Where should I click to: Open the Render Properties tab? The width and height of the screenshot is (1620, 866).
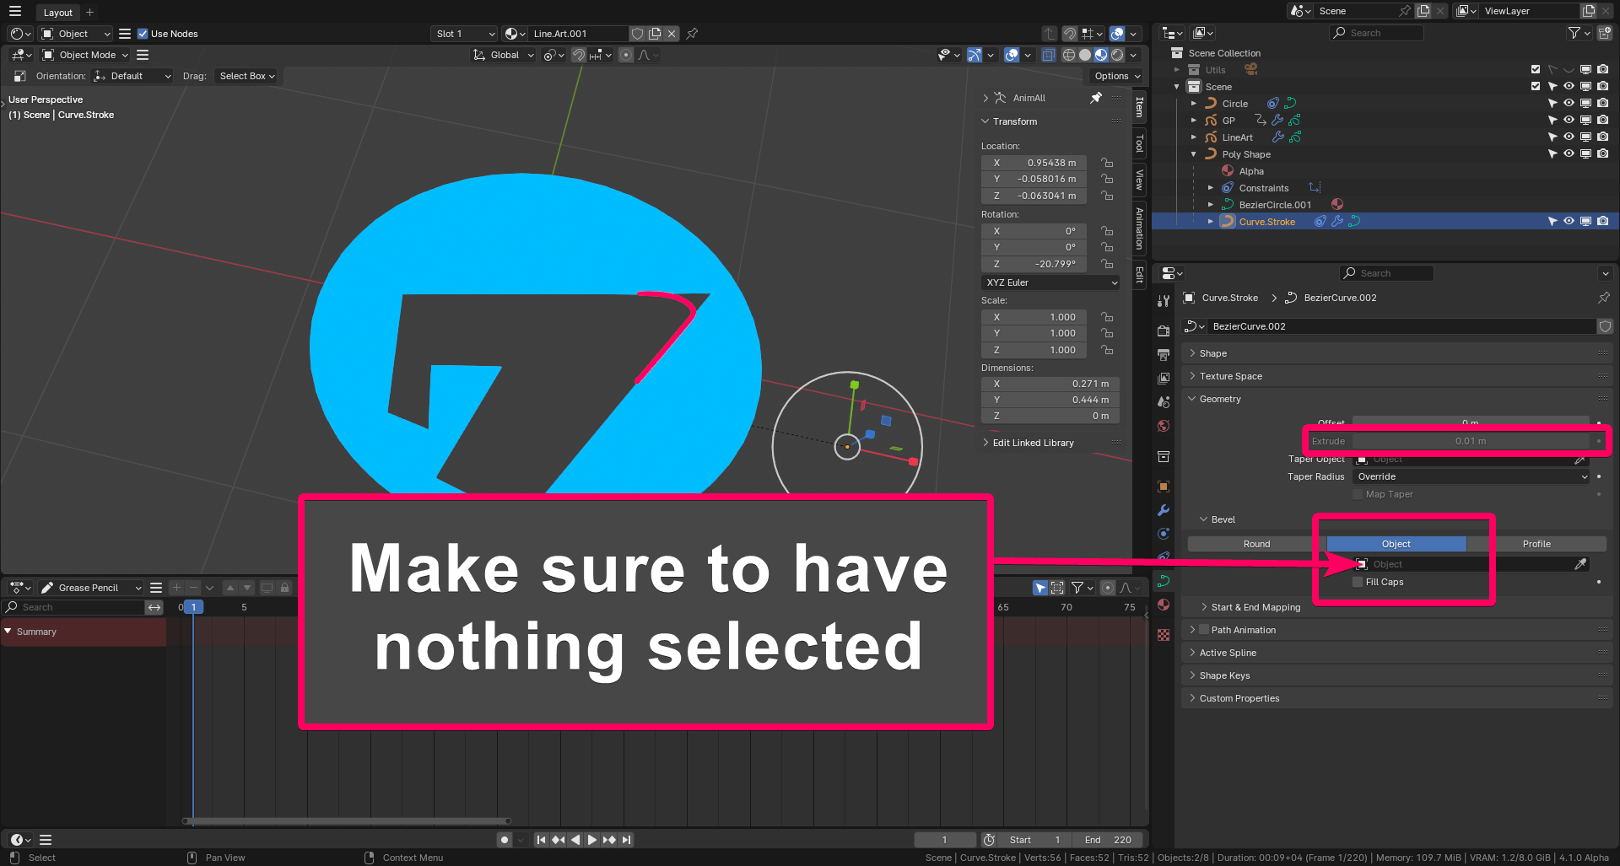pos(1163,331)
